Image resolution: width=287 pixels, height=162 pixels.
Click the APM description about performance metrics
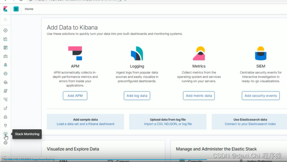point(75,79)
